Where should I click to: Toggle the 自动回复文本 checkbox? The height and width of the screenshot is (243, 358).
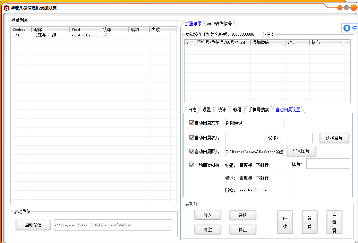tap(191, 122)
